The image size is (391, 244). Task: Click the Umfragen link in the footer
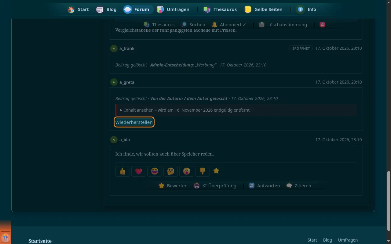[x=348, y=240]
